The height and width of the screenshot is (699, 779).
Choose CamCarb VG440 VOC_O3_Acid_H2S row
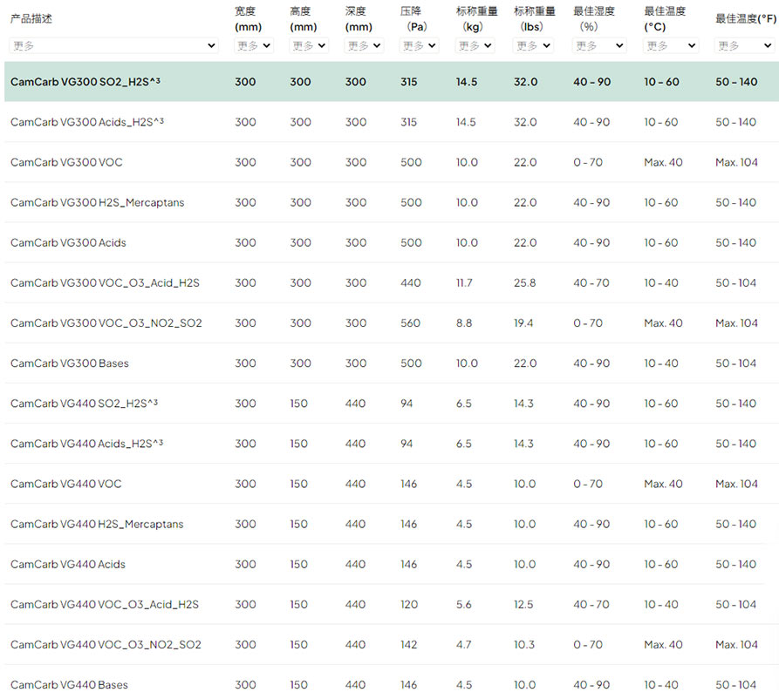(x=392, y=605)
